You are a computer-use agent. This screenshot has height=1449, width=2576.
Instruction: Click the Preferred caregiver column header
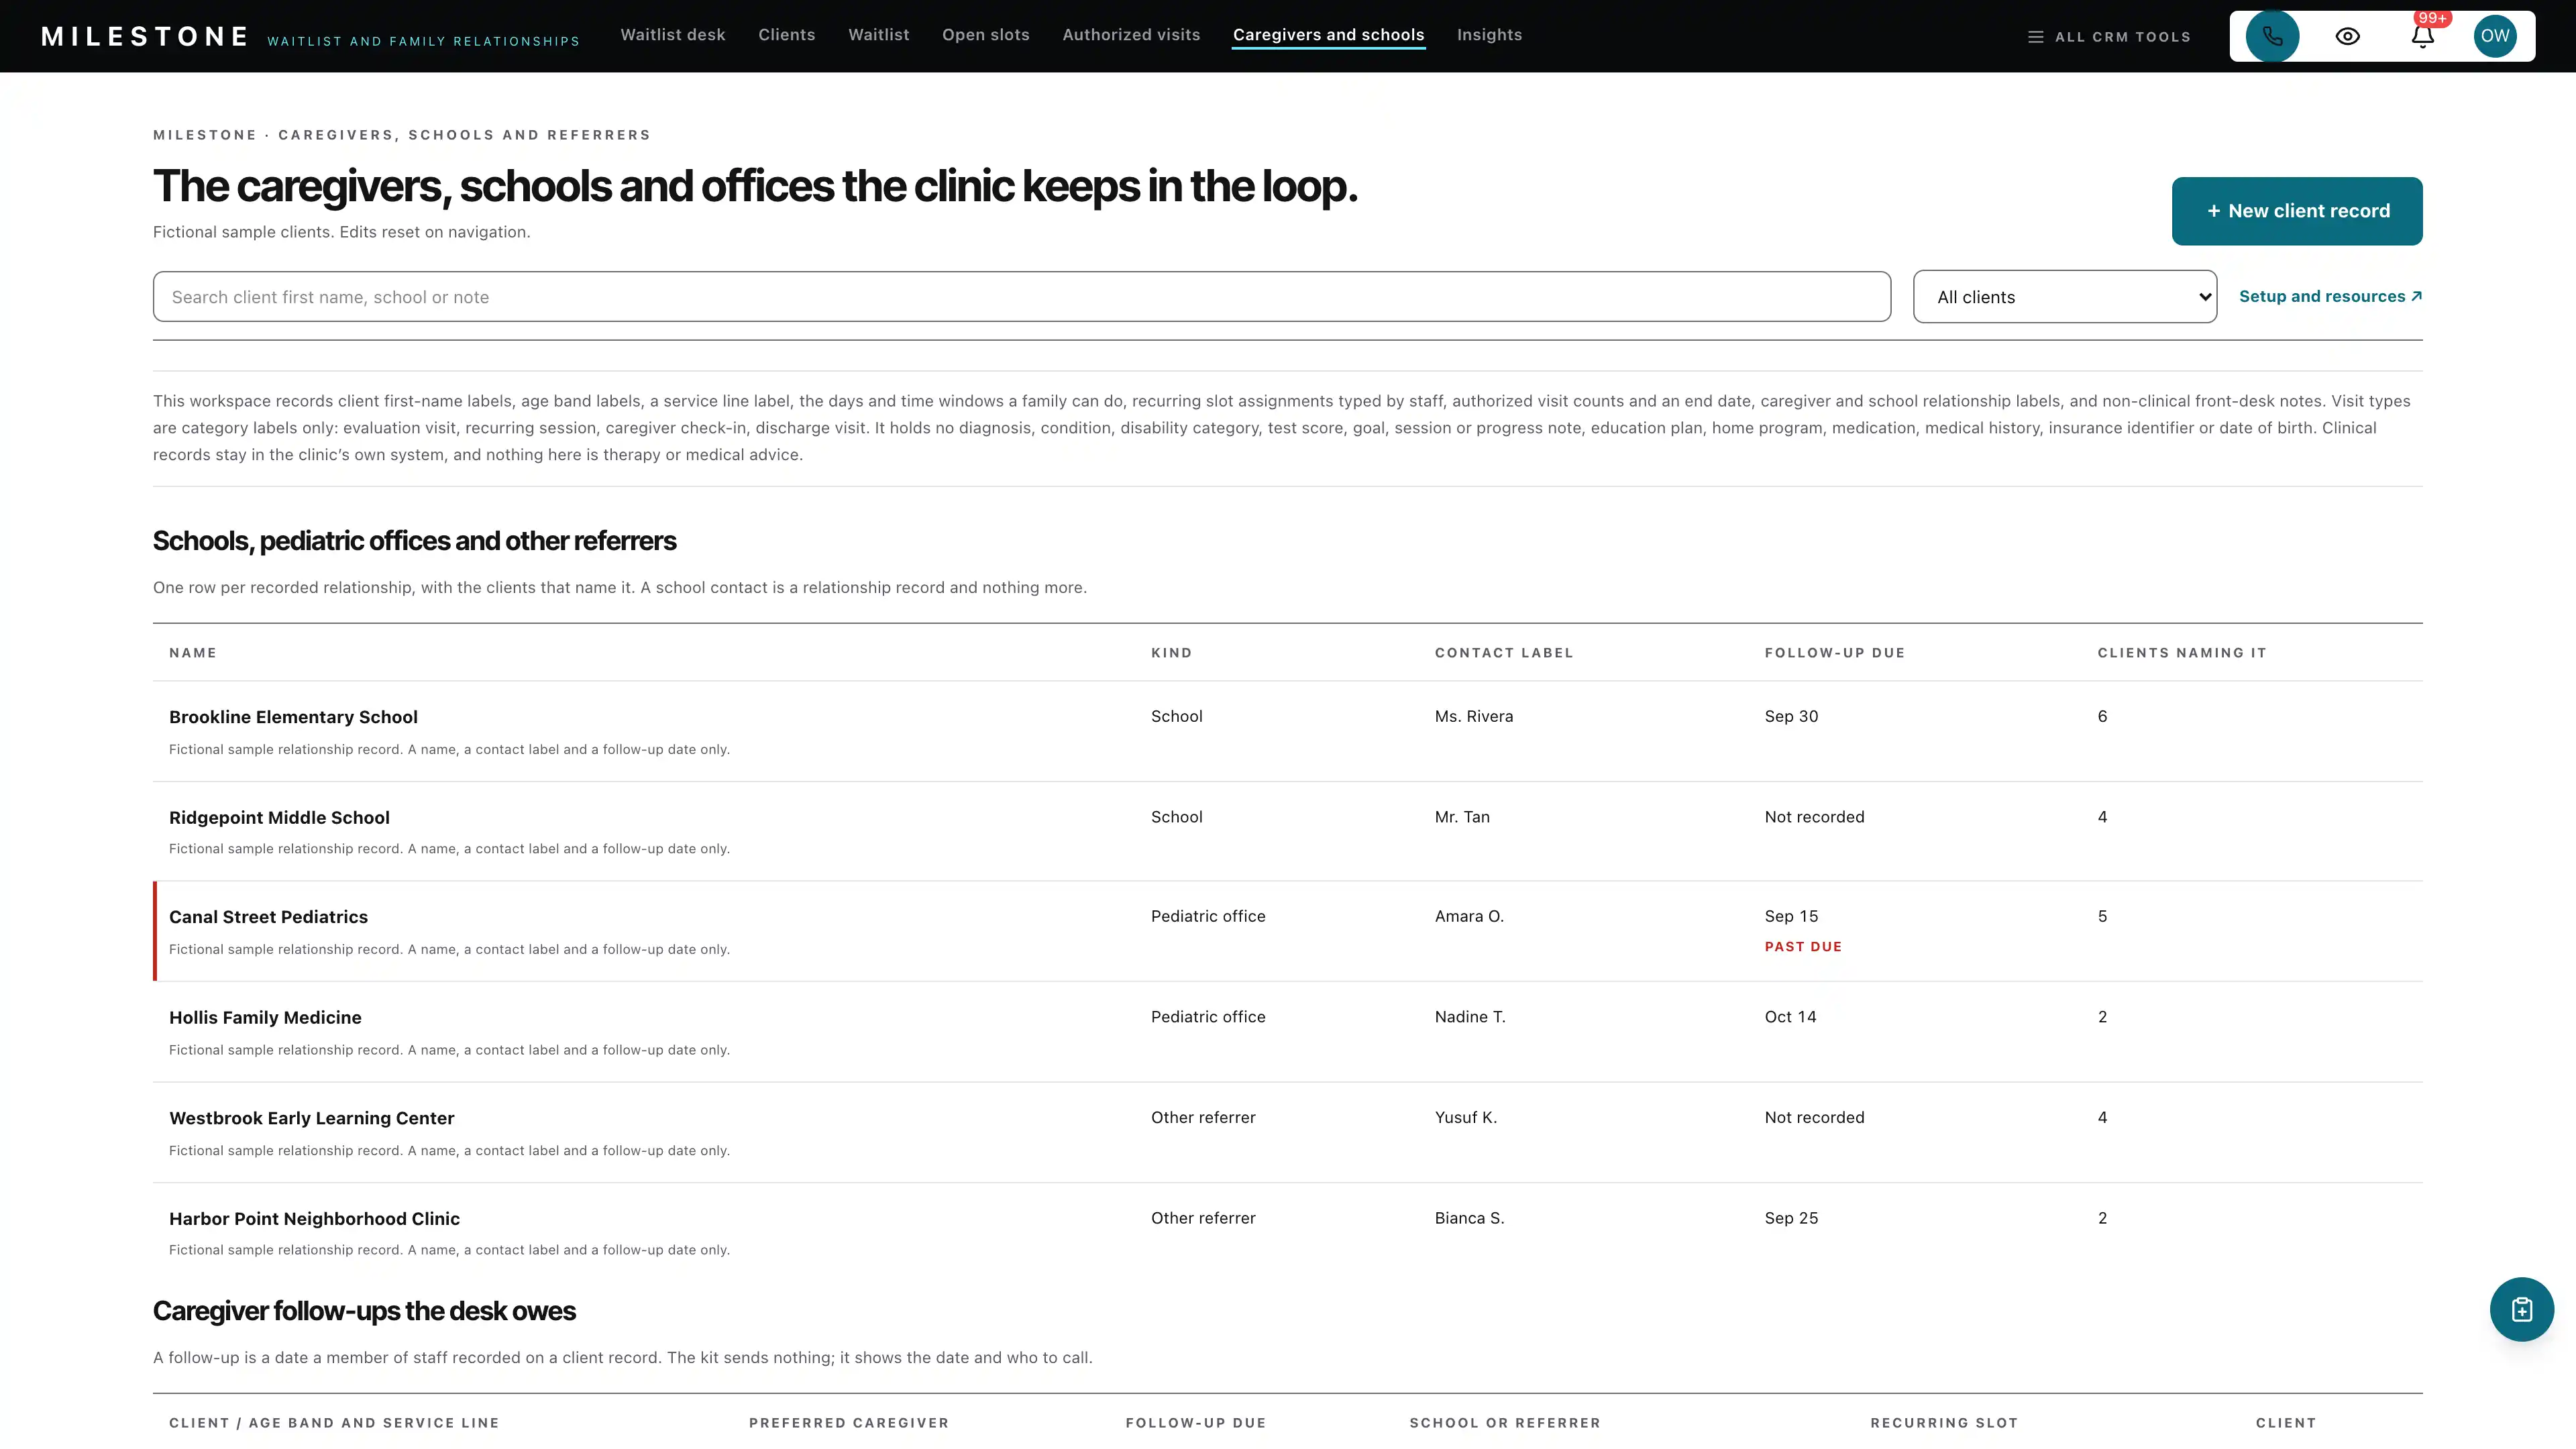(848, 1423)
